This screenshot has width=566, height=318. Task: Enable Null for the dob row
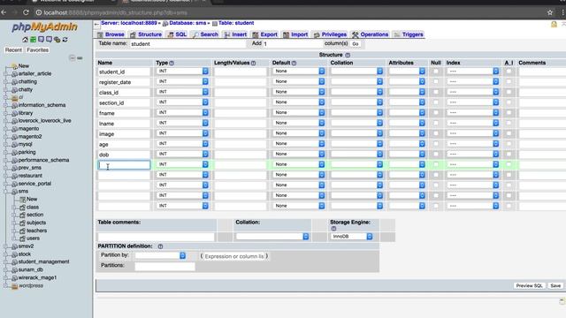436,154
